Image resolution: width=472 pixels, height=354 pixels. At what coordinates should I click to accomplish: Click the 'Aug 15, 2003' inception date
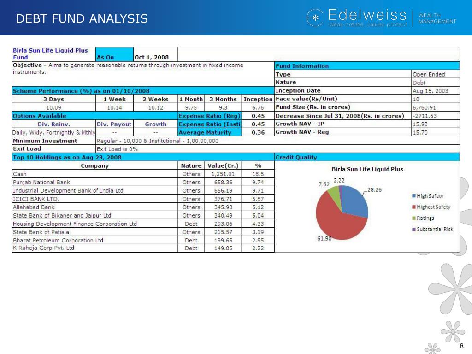tap(430, 91)
